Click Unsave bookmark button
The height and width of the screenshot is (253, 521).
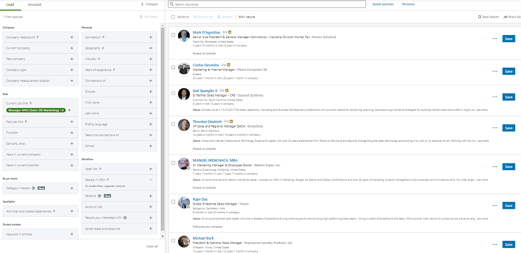(224, 17)
